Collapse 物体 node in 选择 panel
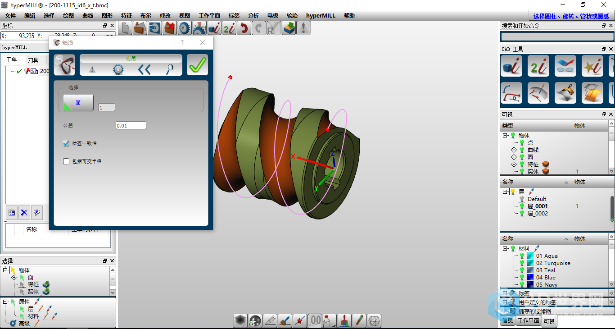 (x=5, y=270)
